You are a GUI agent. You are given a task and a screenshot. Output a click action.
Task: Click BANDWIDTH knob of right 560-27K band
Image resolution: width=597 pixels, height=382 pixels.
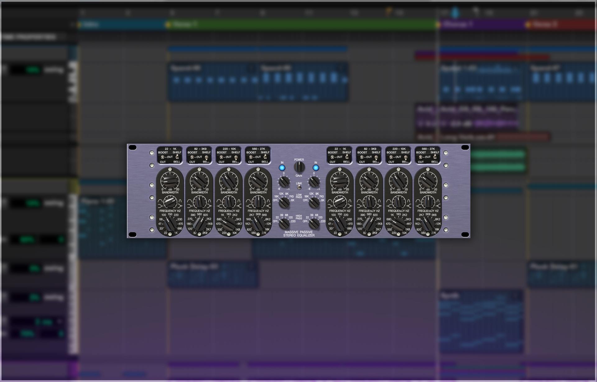tap(428, 202)
